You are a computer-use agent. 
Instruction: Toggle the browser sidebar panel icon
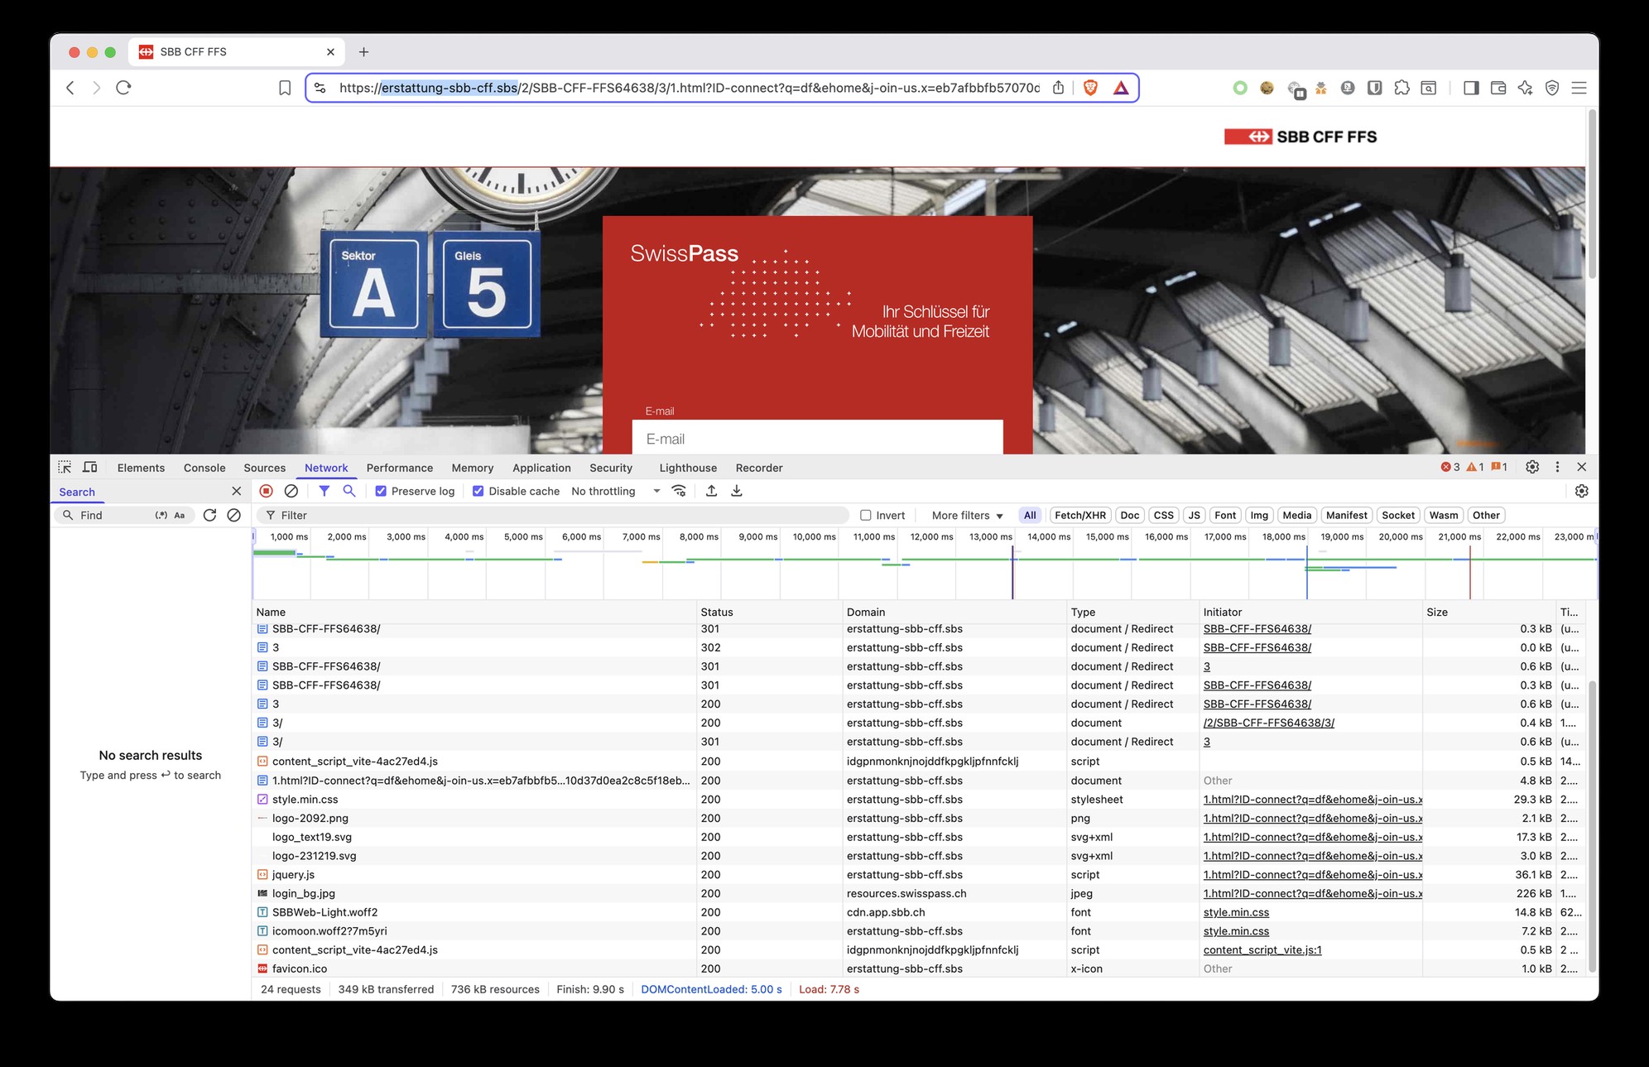click(1471, 88)
